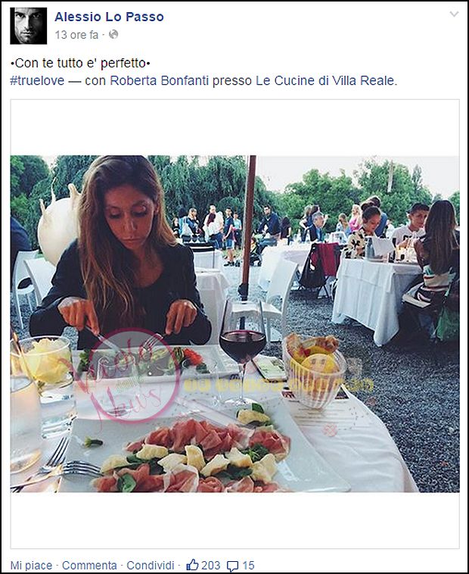Click the "13 ore fa" timestamp
This screenshot has width=469, height=574.
tap(76, 35)
